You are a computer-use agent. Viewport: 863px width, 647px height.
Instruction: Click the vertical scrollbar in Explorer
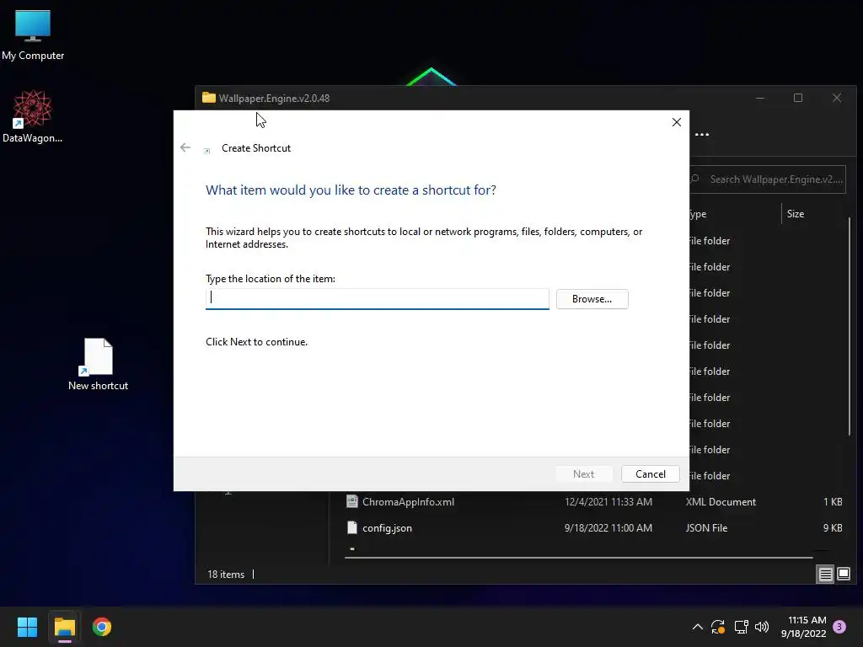coord(850,326)
